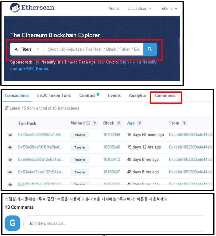Click the Etherscan logo
Screen dimensions: 216x236
pos(32,8)
